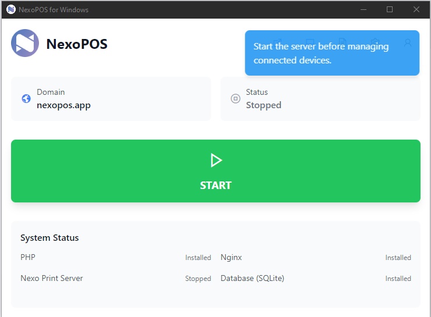Dismiss the blue 'Start the server' notification
The image size is (431, 317).
coord(332,53)
